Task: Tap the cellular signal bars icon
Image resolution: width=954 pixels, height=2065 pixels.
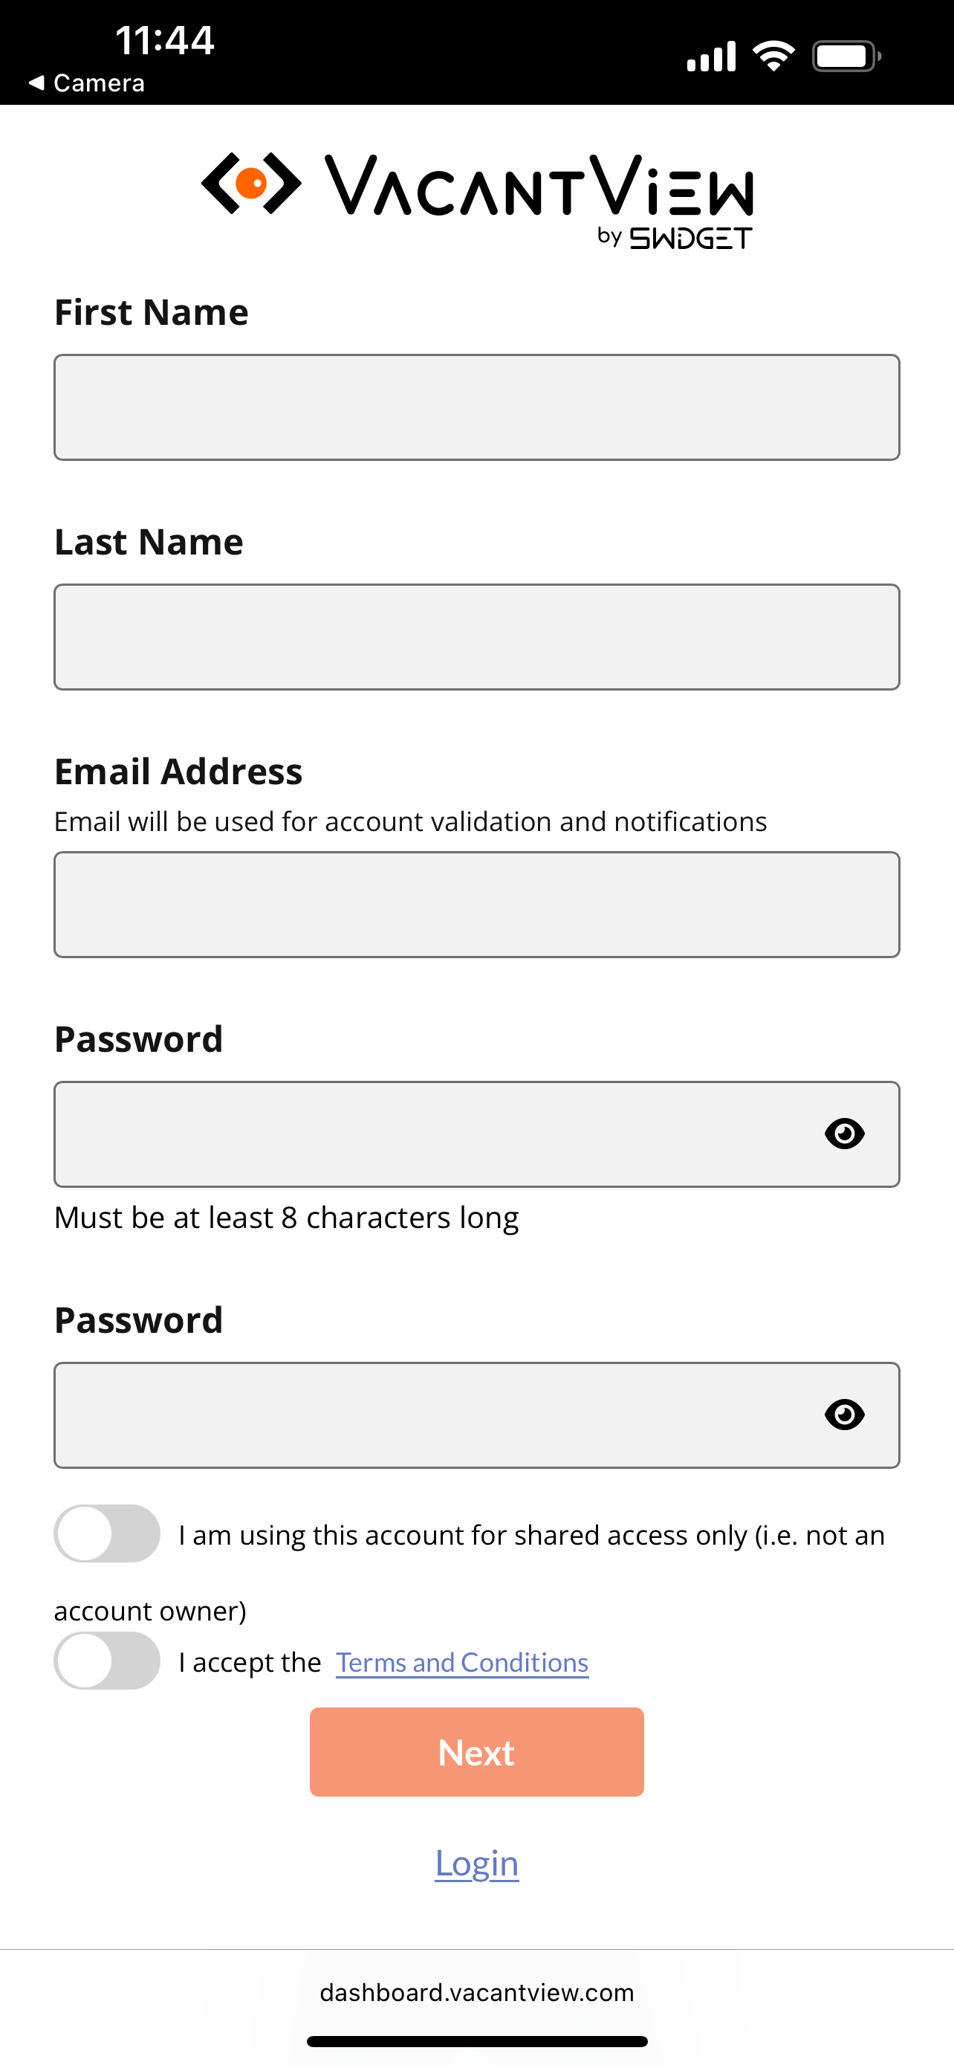Action: [711, 56]
